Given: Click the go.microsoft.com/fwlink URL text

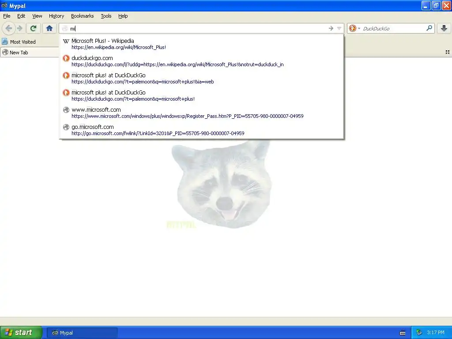Looking at the screenshot, I should click(158, 133).
